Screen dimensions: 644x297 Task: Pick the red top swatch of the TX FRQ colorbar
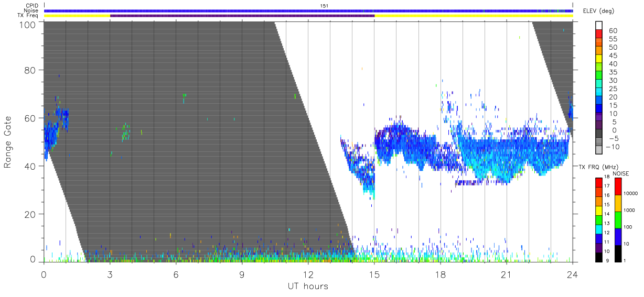tap(599, 183)
